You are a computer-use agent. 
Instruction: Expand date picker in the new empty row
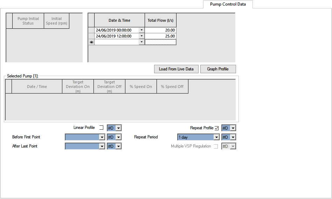(141, 42)
